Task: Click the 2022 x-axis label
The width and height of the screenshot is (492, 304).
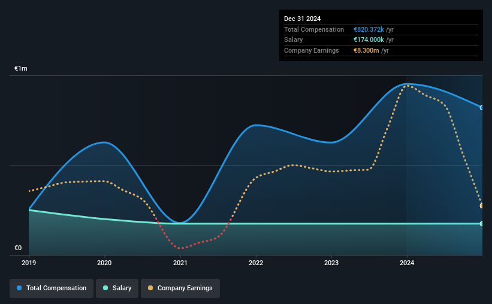Action: point(256,263)
